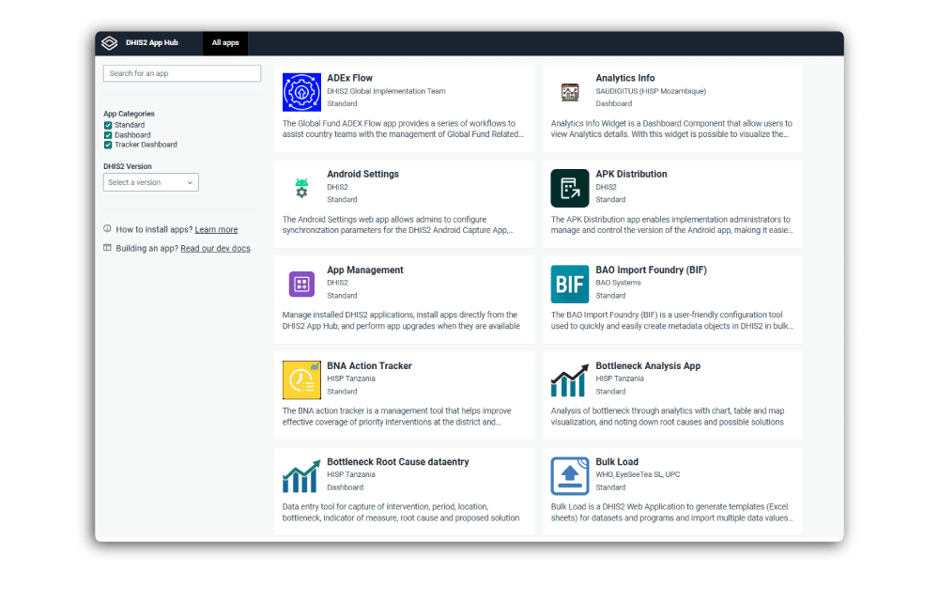
Task: Disable the Tracker Dashboard category checkbox
Action: (108, 145)
